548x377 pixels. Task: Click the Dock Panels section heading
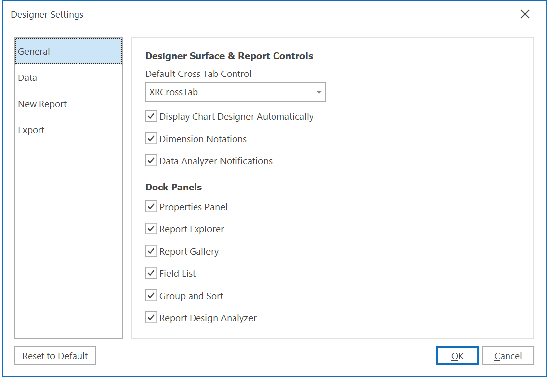point(173,188)
